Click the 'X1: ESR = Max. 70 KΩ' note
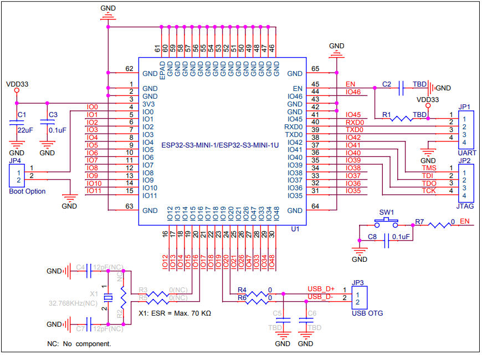The width and height of the screenshot is (482, 355). tap(175, 313)
